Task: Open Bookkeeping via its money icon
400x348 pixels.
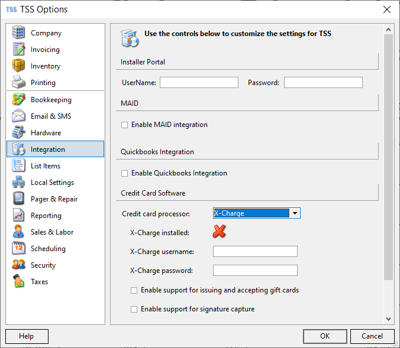Action: (x=18, y=100)
